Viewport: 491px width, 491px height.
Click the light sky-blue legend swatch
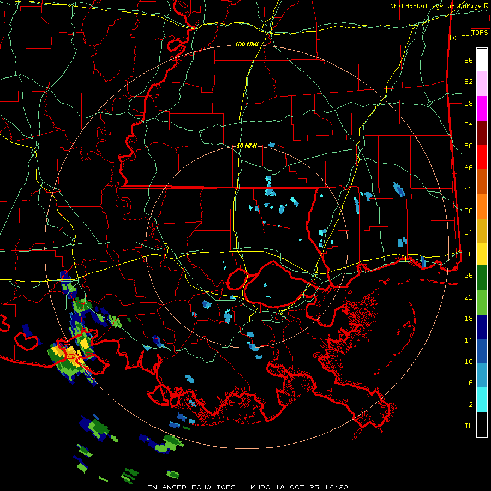coord(482,375)
